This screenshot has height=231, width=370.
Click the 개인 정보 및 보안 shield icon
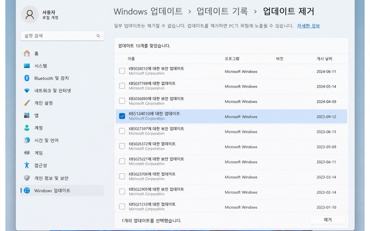(x=27, y=178)
